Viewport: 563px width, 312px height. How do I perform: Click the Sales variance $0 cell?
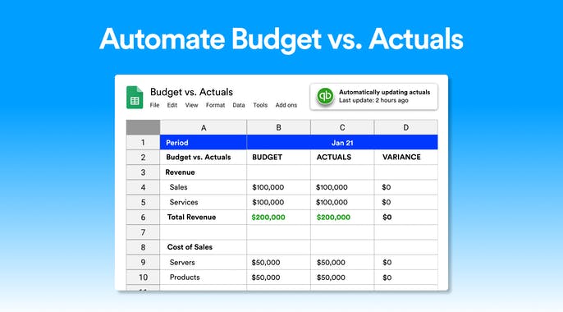[405, 187]
